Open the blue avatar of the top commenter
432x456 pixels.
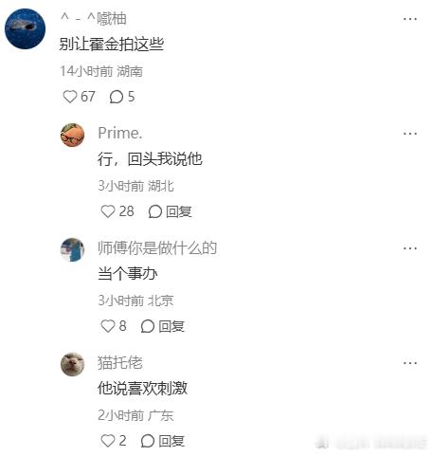click(x=26, y=28)
